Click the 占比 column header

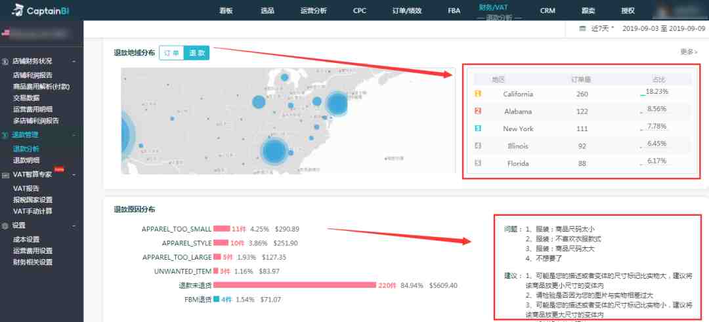(x=658, y=79)
